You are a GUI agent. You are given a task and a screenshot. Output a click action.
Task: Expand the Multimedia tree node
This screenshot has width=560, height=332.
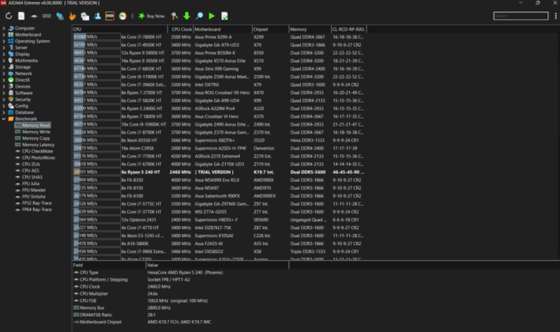coord(4,60)
